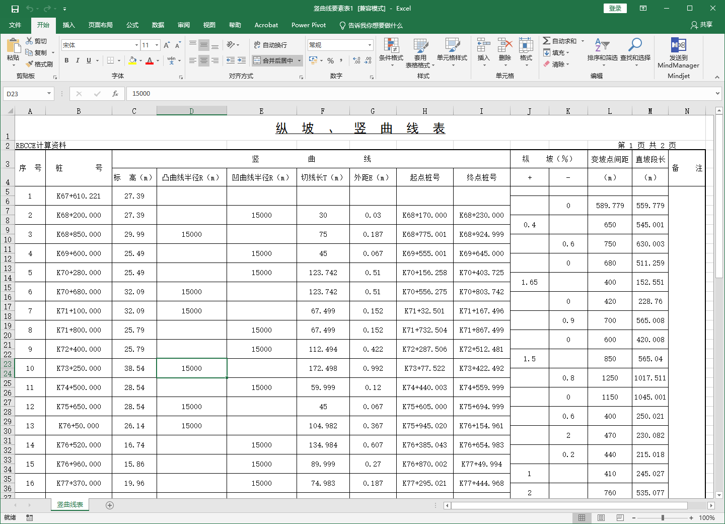Open the Conditional Formatting icon
This screenshot has height=524, width=725.
point(391,46)
